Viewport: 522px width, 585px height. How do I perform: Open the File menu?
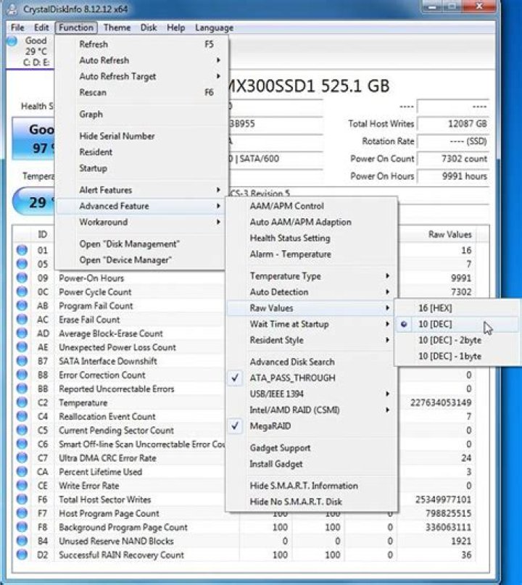(x=17, y=28)
